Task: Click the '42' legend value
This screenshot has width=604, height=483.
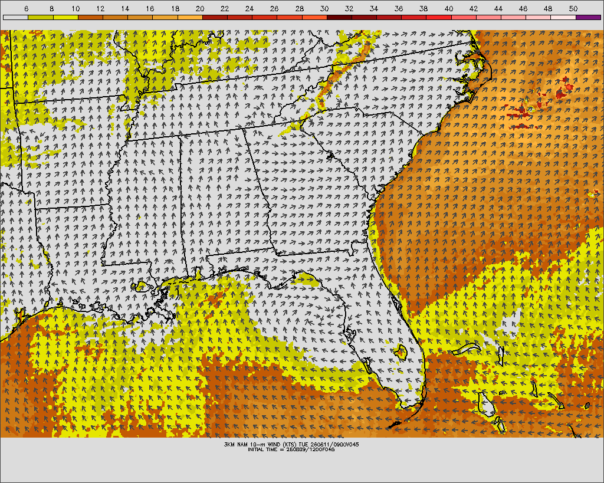Action: click(x=474, y=8)
